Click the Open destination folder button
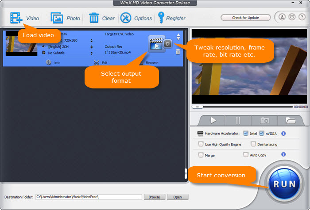The height and width of the screenshot is (210, 310). pos(178,197)
